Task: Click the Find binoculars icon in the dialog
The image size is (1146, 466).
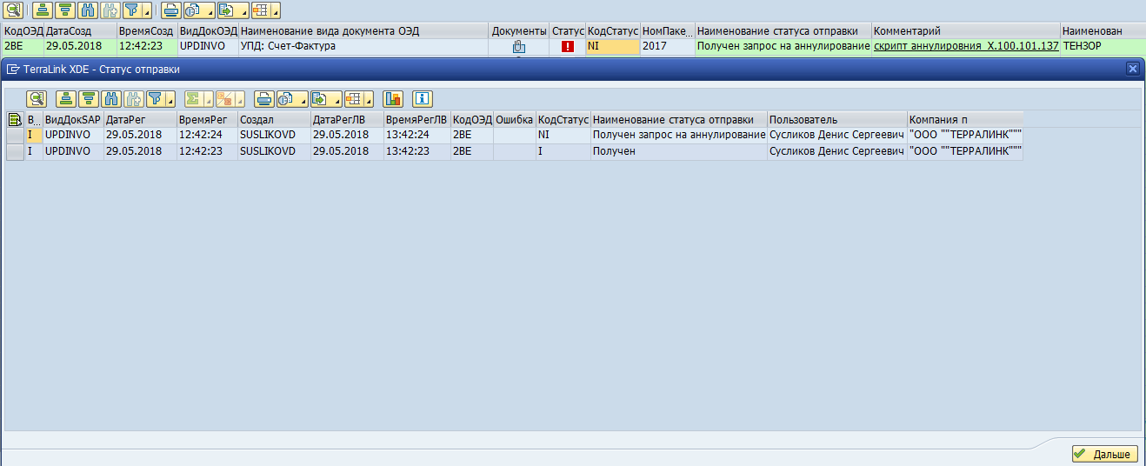Action: pos(110,99)
